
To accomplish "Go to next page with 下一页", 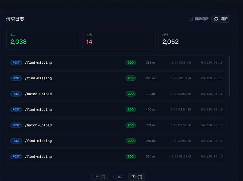I will pyautogui.click(x=137, y=177).
